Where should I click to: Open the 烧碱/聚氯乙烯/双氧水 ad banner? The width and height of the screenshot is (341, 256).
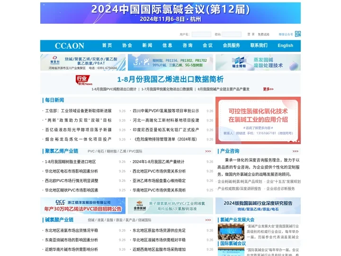(x=83, y=62)
